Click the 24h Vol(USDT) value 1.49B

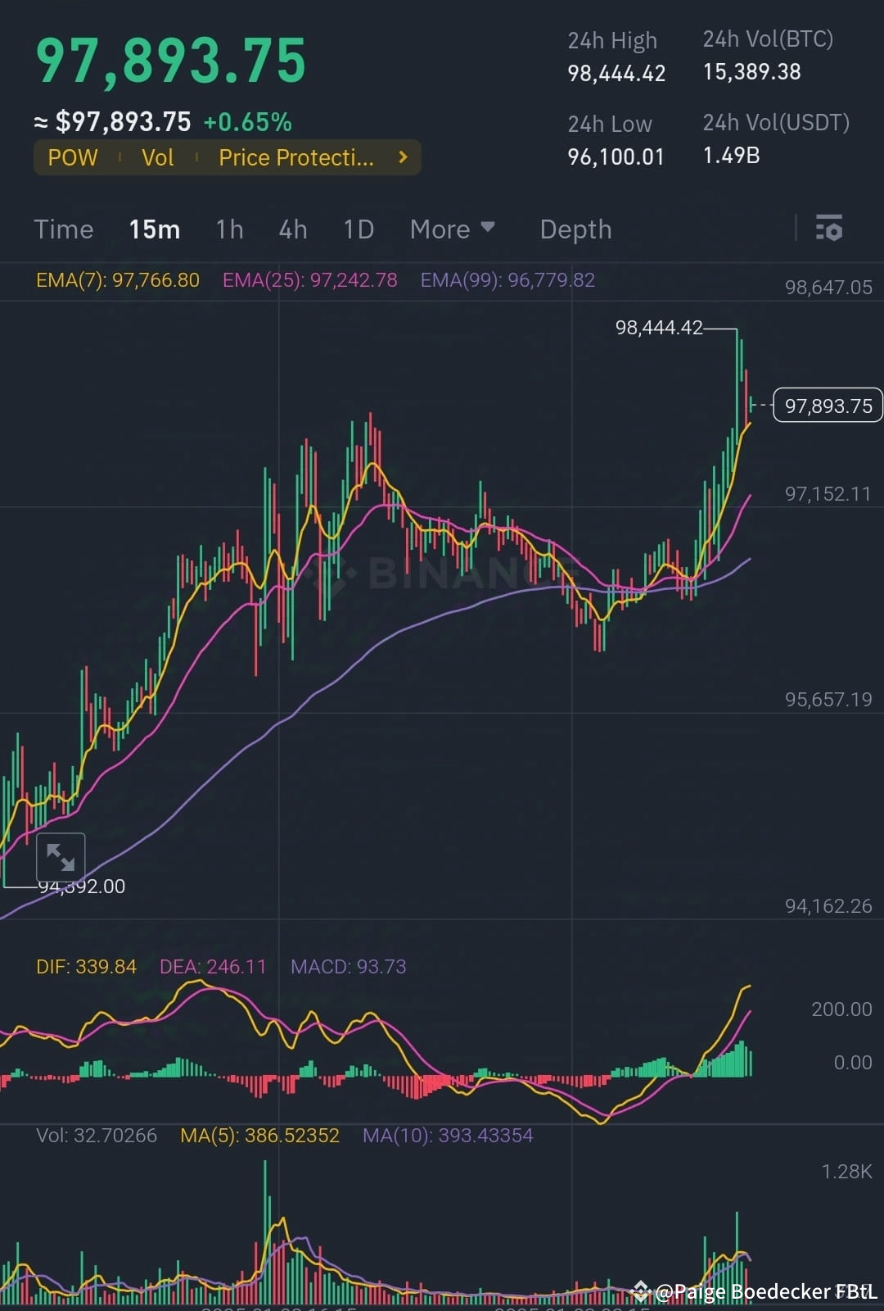(731, 156)
